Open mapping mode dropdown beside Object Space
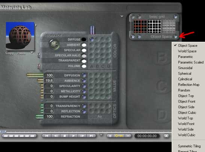The width and height of the screenshot is (205, 152). click(x=175, y=37)
